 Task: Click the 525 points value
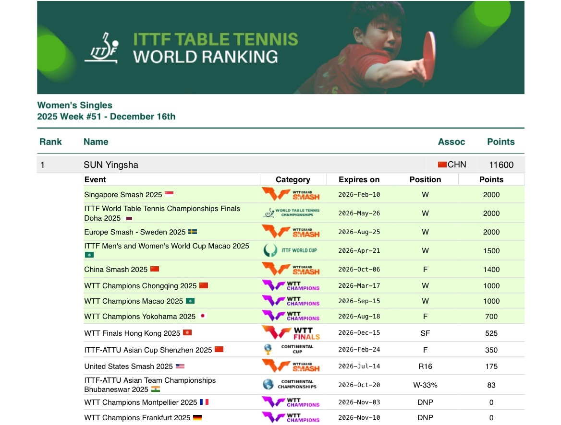[x=491, y=333]
